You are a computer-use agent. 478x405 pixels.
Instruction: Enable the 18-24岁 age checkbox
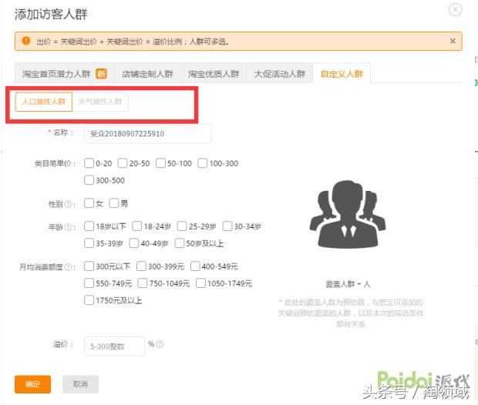coord(137,226)
